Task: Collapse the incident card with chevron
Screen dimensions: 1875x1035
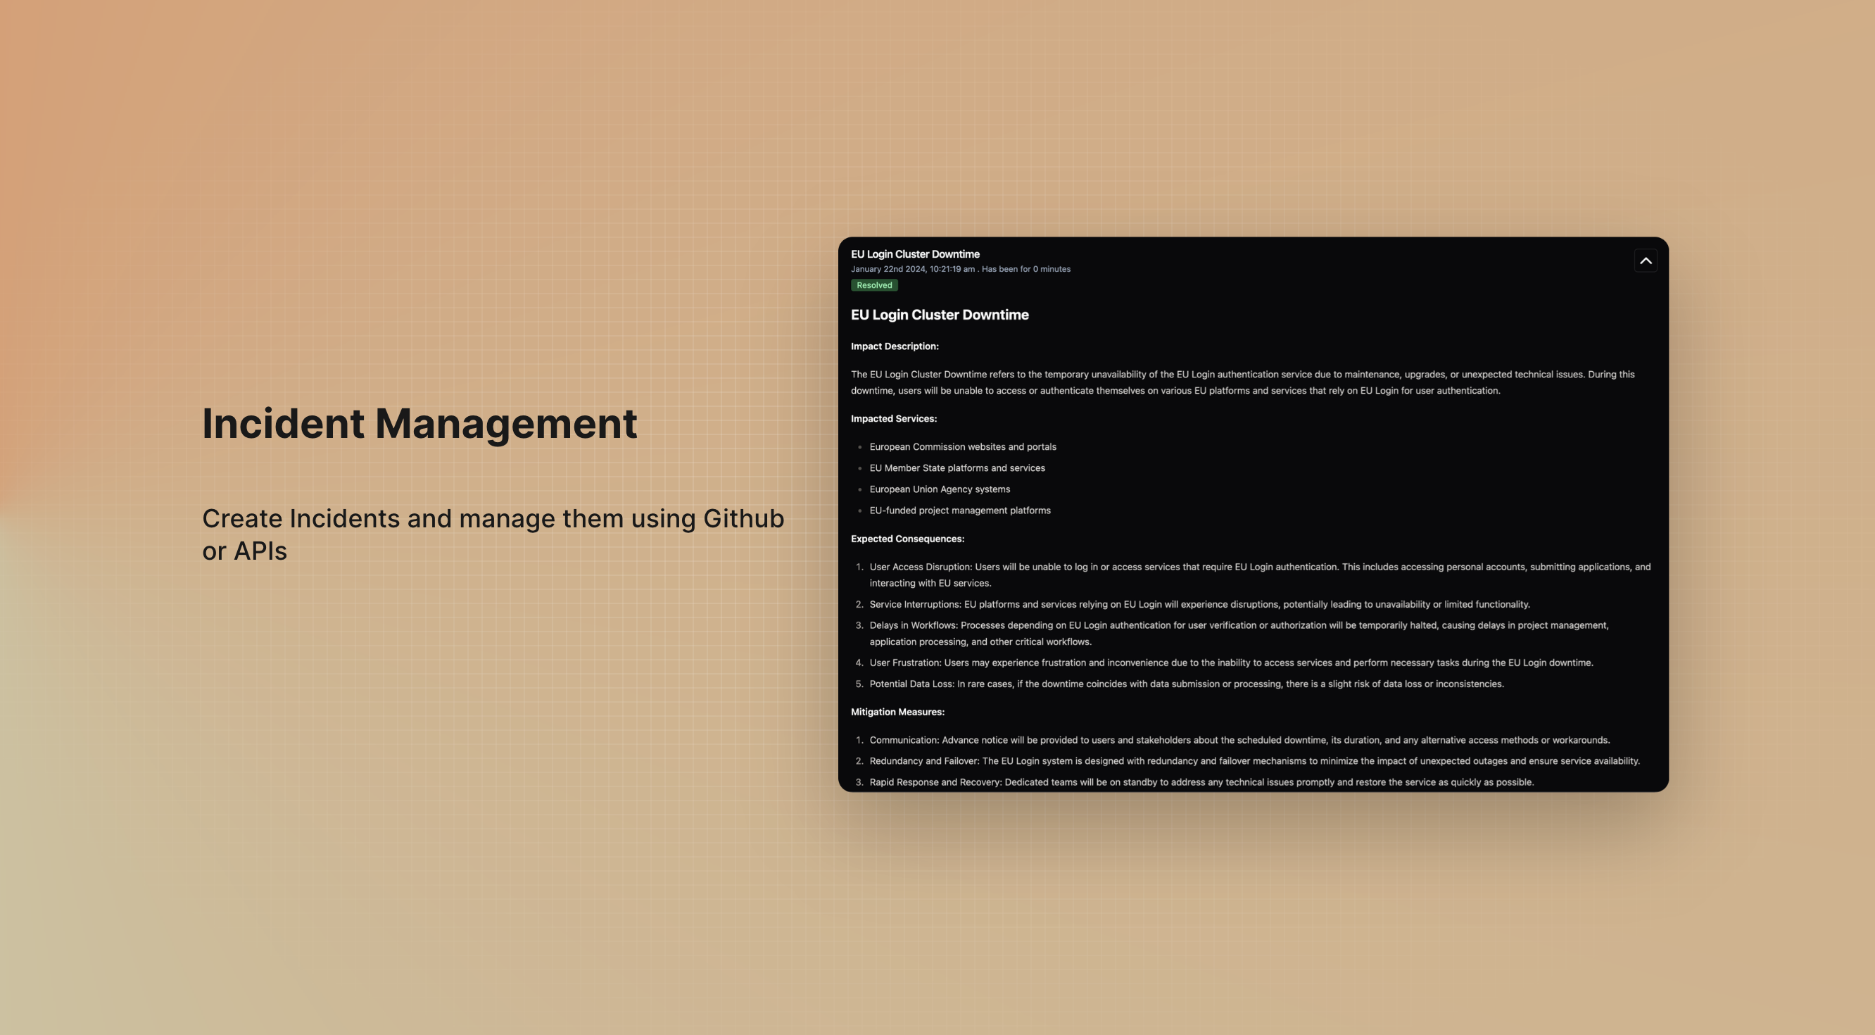Action: coord(1645,261)
